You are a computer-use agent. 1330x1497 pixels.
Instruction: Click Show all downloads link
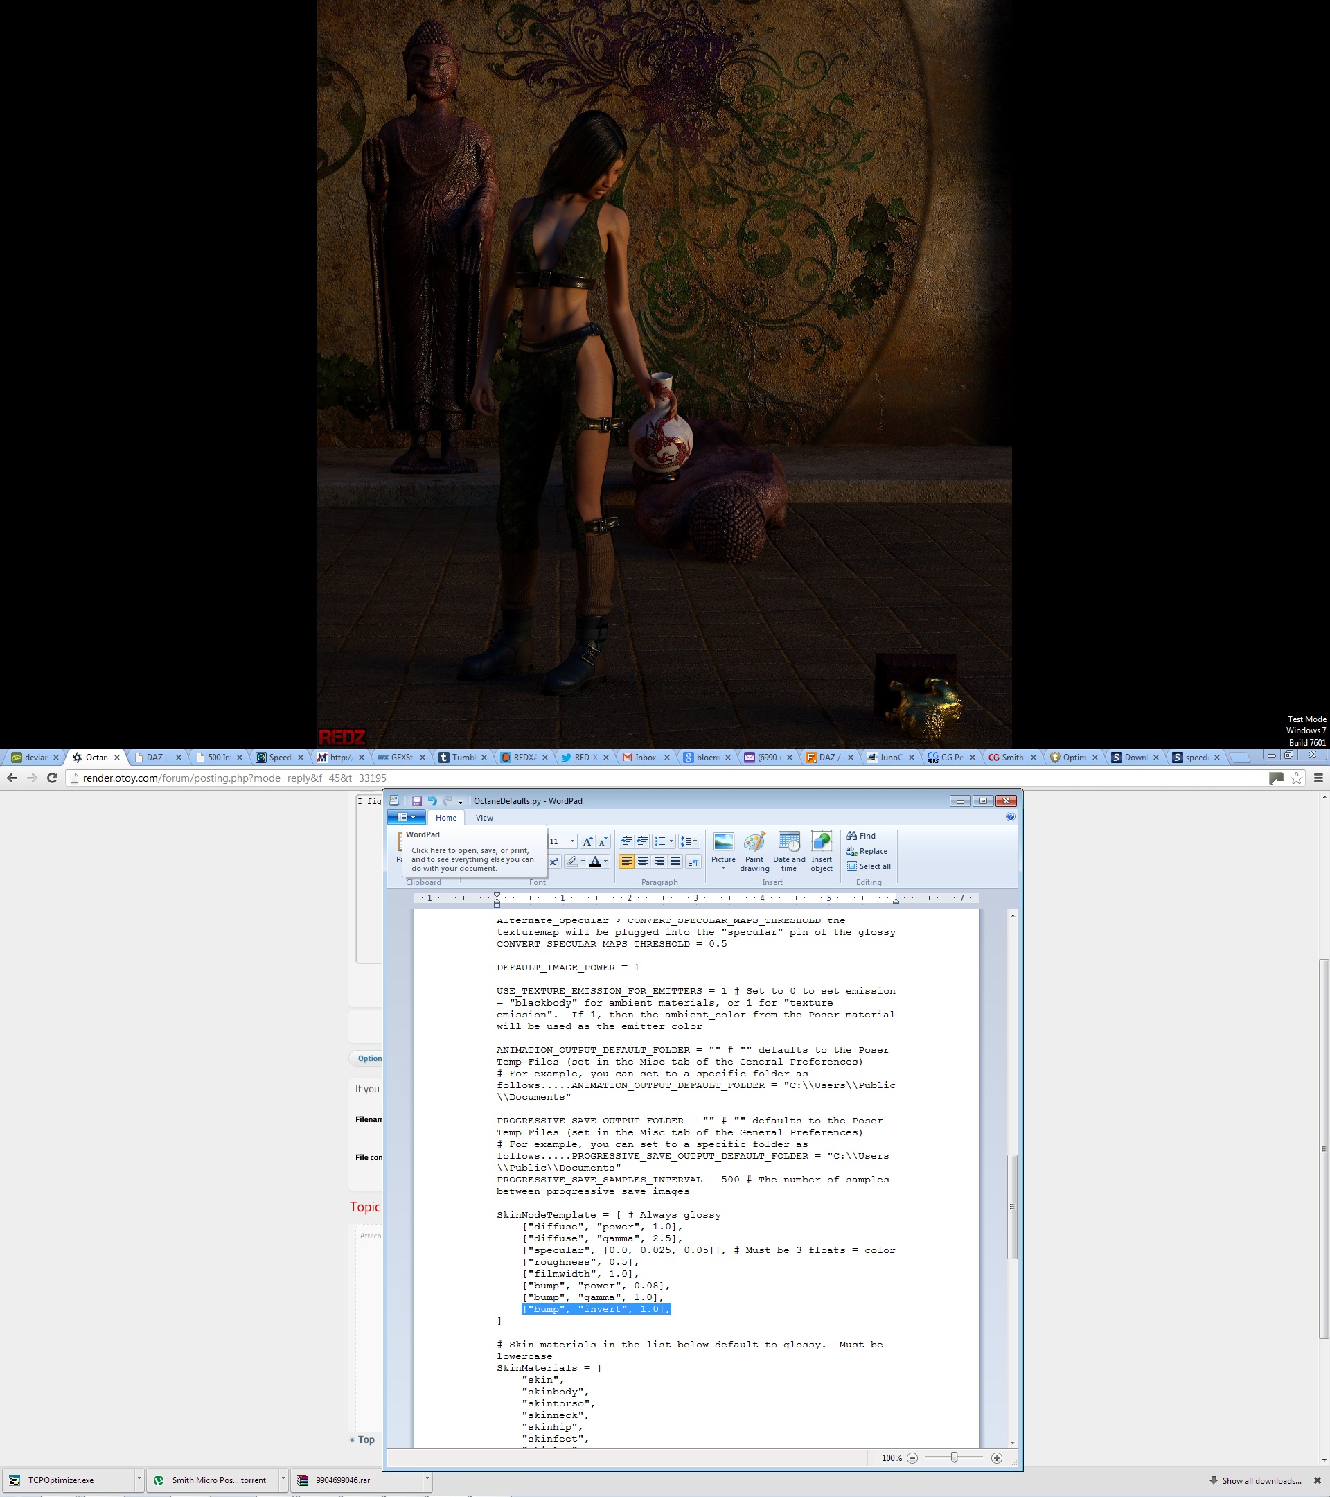tap(1261, 1480)
